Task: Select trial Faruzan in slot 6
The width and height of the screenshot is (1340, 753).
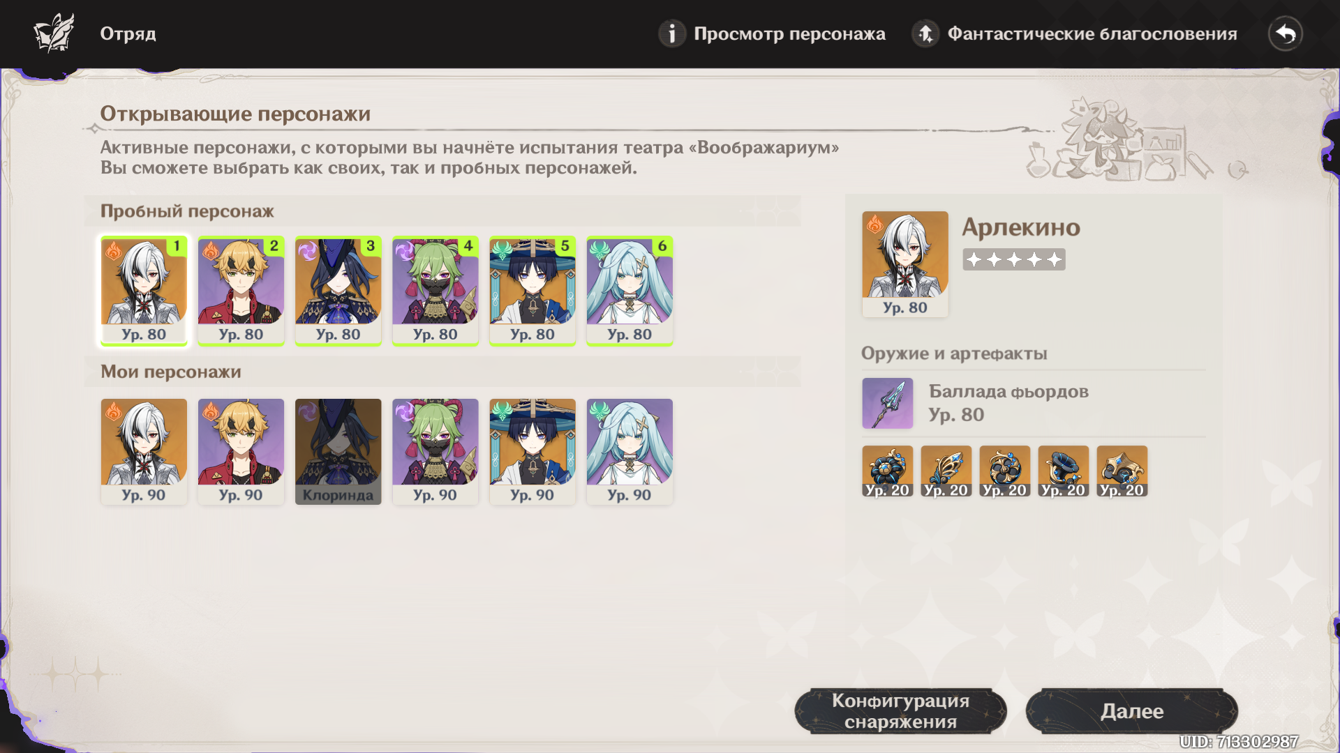Action: click(x=629, y=291)
